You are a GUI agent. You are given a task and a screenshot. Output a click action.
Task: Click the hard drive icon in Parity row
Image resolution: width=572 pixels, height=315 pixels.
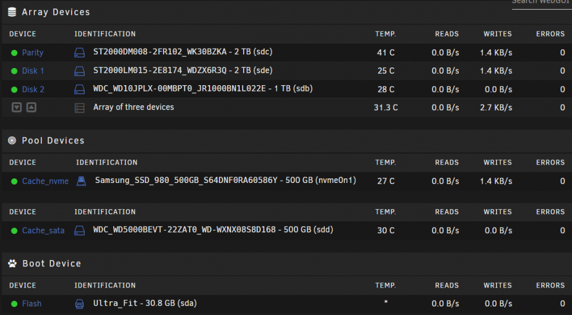pos(80,53)
